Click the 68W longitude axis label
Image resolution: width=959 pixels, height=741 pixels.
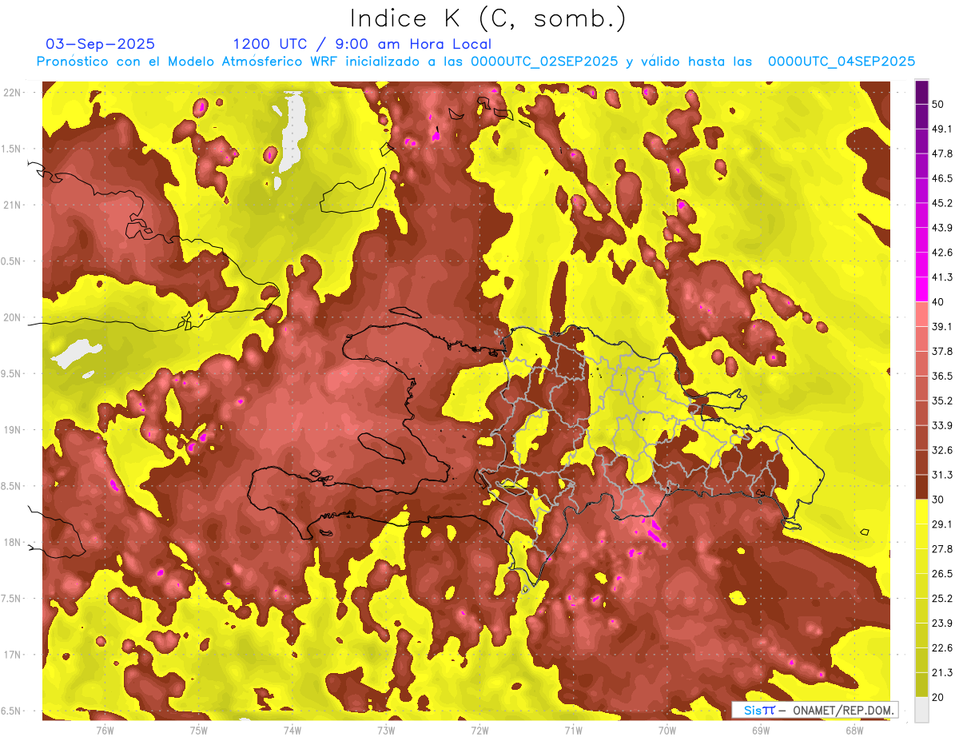point(854,730)
